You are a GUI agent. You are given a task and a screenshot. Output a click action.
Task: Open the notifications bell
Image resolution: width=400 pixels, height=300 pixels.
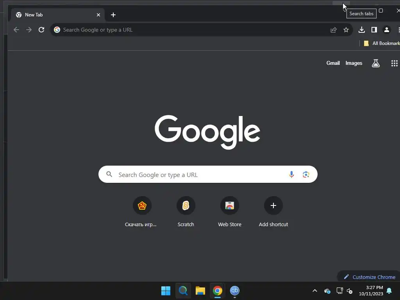coord(389,291)
